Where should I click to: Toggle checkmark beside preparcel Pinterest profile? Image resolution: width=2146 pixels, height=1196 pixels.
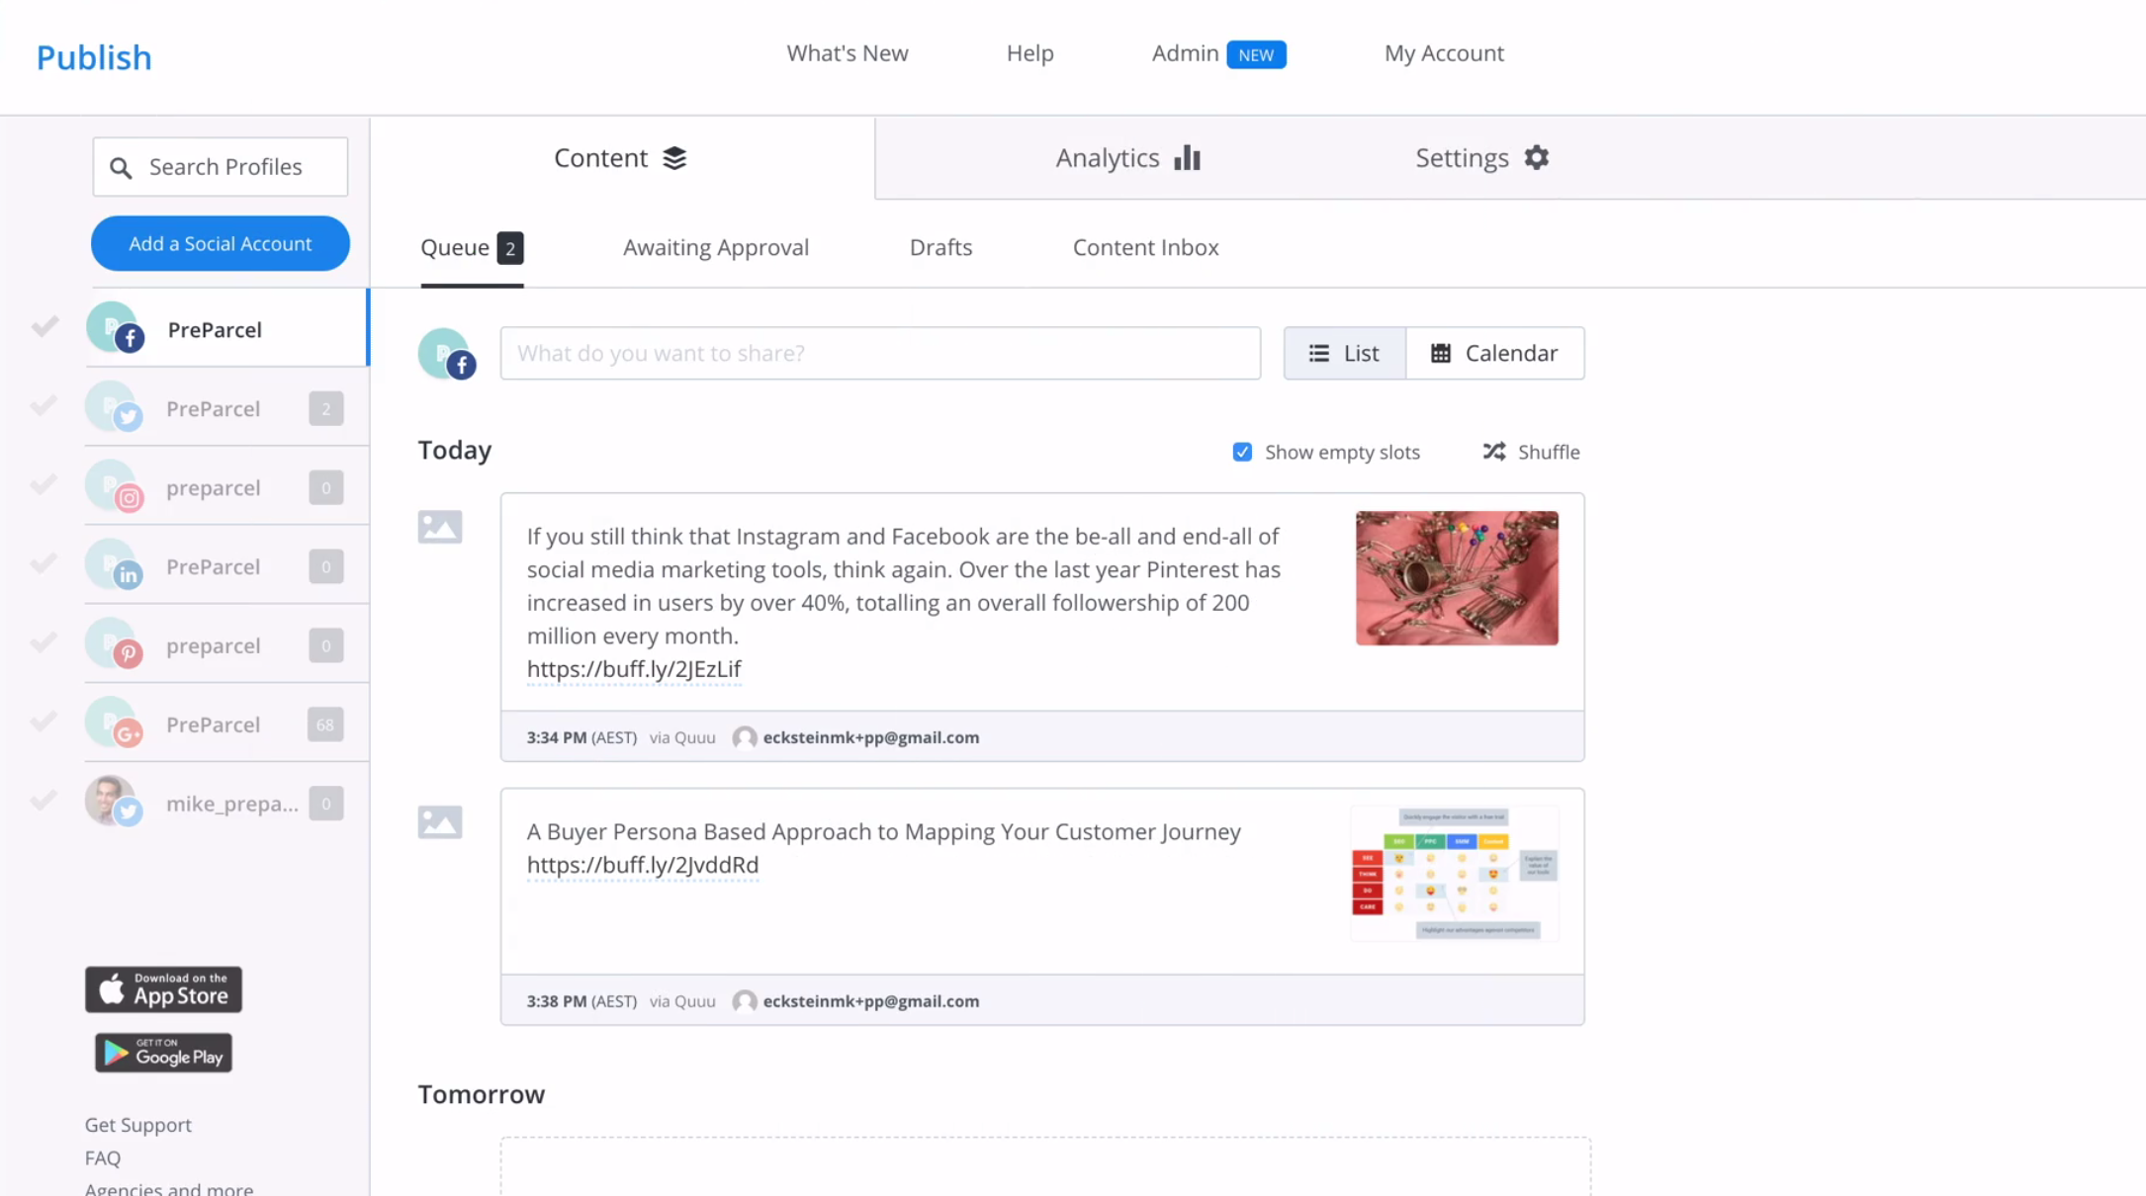click(x=45, y=642)
